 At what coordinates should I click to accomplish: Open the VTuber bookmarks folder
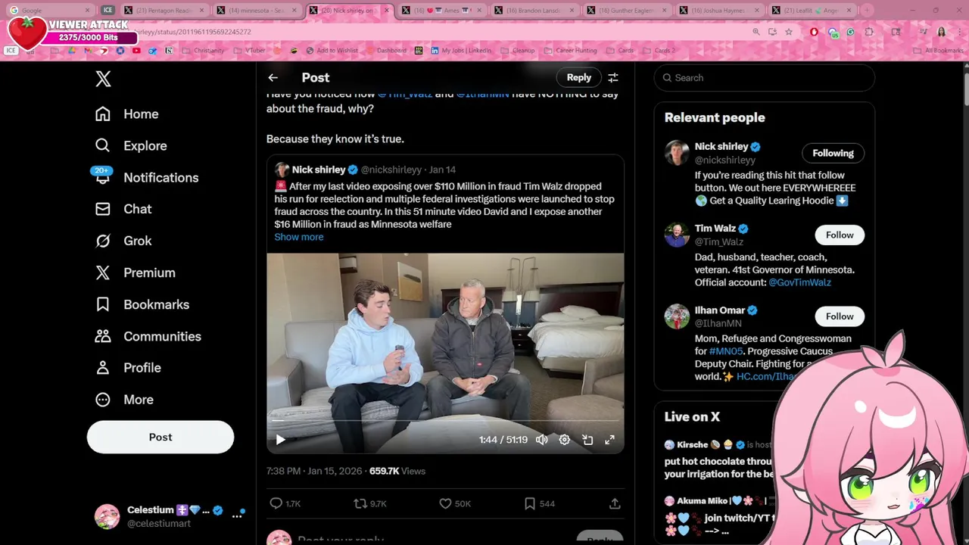coord(250,51)
